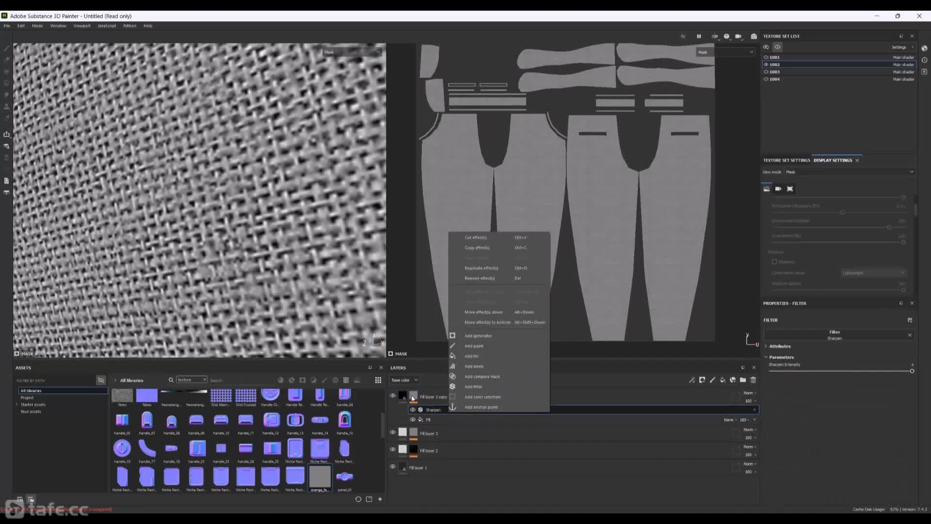The width and height of the screenshot is (931, 524).
Task: Hide the Fill layer 1 layer
Action: pyautogui.click(x=393, y=467)
